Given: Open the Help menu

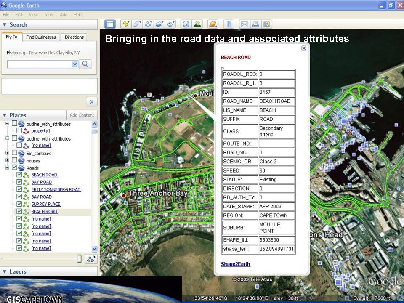Looking at the screenshot, I should pyautogui.click(x=78, y=15).
